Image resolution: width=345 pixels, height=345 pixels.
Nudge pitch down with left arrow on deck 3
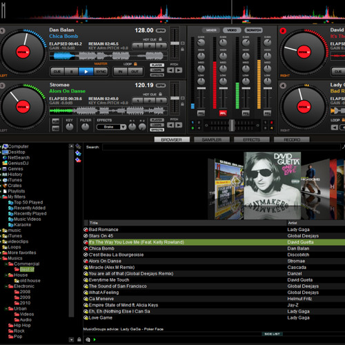[170, 125]
